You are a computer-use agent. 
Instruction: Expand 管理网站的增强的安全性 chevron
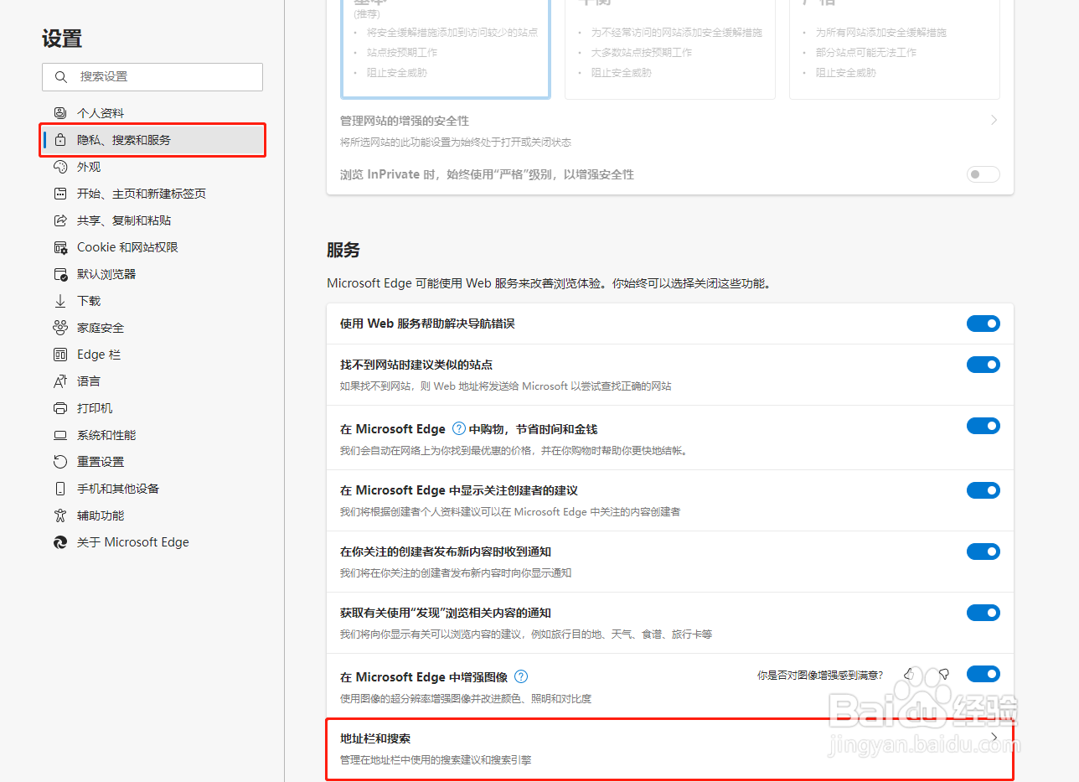point(994,121)
